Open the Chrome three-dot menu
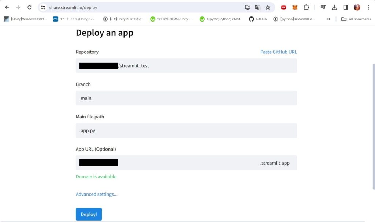The height and width of the screenshot is (222, 375). click(x=368, y=7)
